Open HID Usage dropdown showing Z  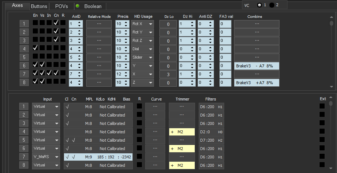(x=142, y=83)
